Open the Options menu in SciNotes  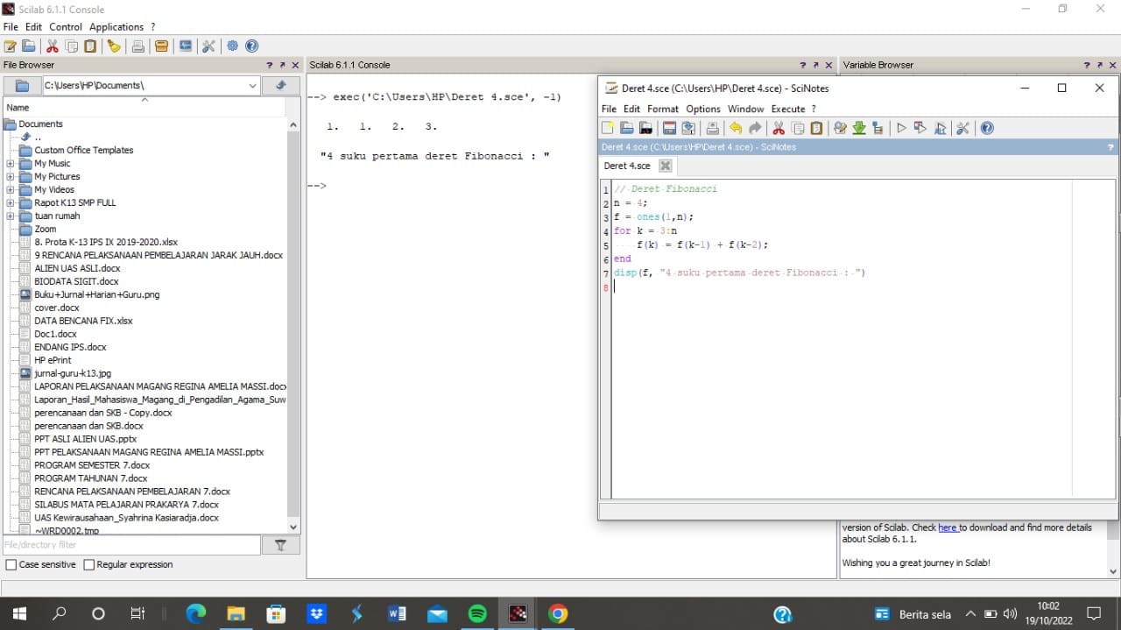[x=703, y=109]
